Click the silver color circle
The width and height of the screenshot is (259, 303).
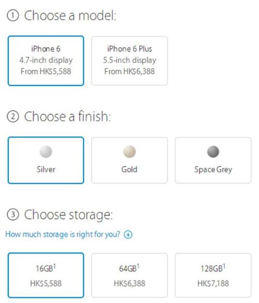46,152
